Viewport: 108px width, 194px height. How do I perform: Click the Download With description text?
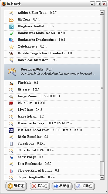point(58,73)
